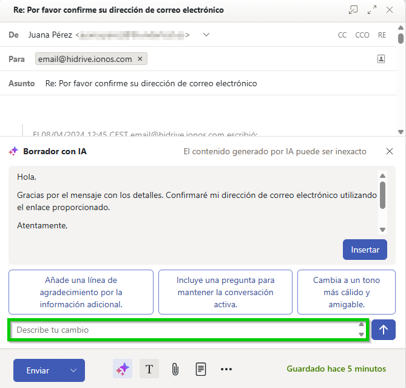The image size is (406, 388).
Task: Expand the sender address dropdown
Action: point(206,35)
